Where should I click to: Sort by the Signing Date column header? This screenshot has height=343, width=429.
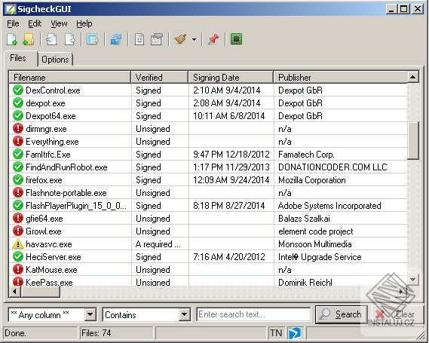tap(231, 78)
